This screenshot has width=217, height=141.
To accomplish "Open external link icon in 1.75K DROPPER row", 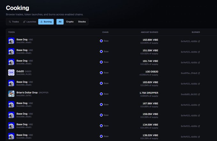I will pos(199,94).
